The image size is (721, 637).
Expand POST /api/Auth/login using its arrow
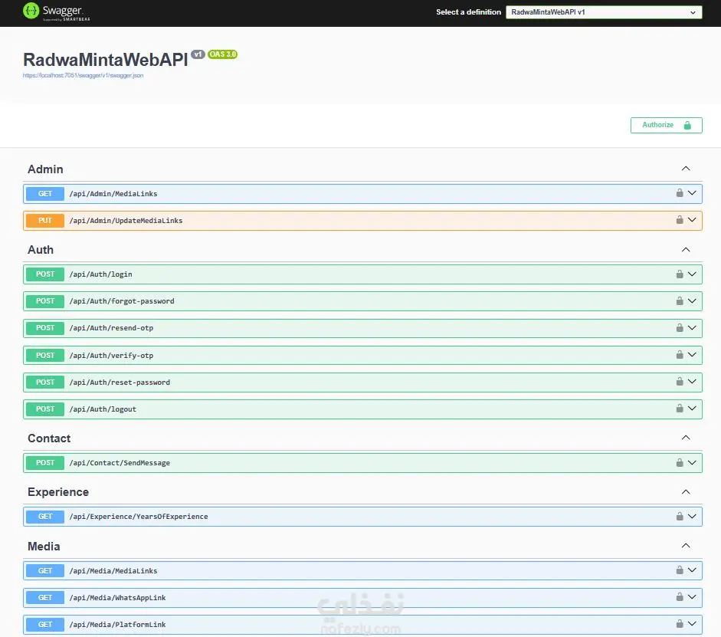(692, 274)
